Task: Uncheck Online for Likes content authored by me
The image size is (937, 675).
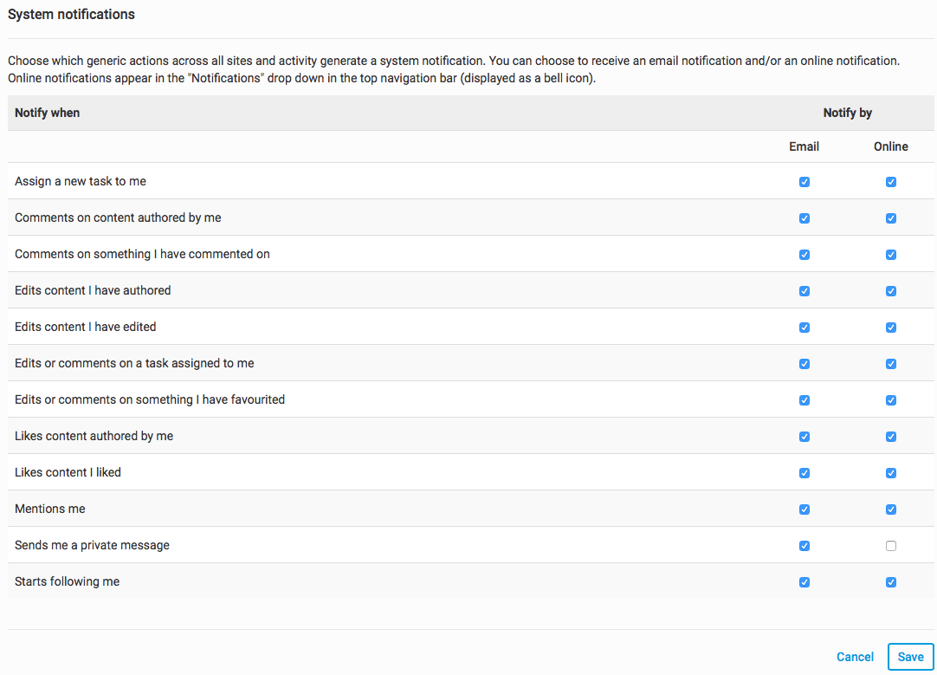Action: (891, 437)
